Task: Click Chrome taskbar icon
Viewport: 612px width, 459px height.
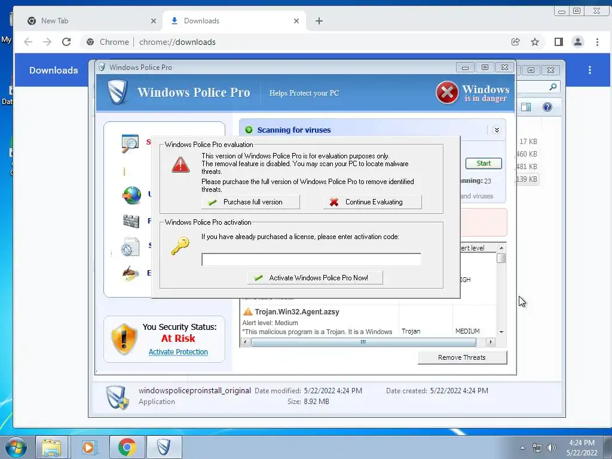Action: [127, 447]
